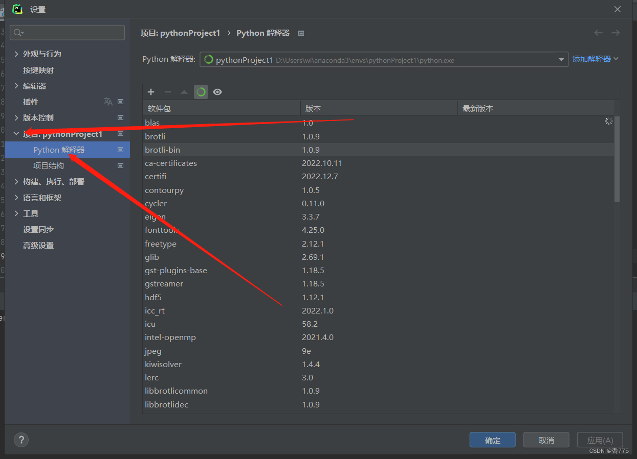Click the 应用(A) button

600,440
